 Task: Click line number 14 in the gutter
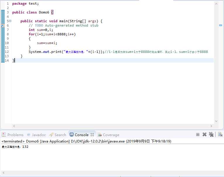point(7,60)
